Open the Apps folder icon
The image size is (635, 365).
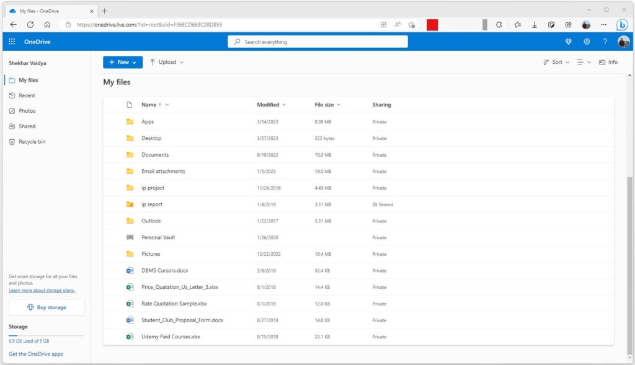(130, 121)
